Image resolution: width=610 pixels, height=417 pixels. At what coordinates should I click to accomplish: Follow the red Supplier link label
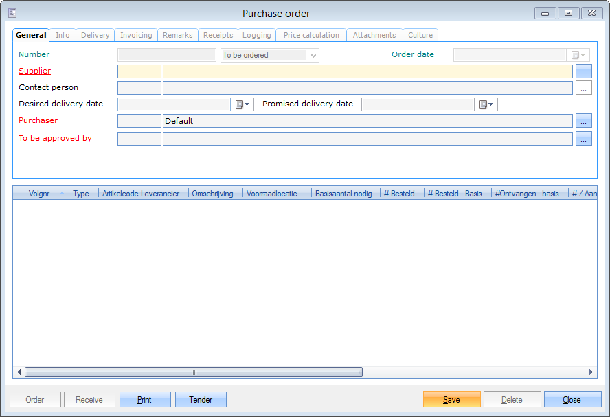coord(34,71)
